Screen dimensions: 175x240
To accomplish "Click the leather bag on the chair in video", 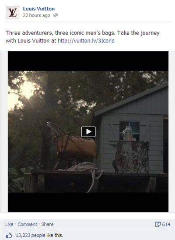I will click(77, 146).
